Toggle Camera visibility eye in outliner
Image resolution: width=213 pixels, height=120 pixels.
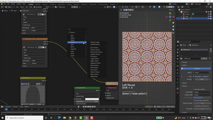point(209,14)
